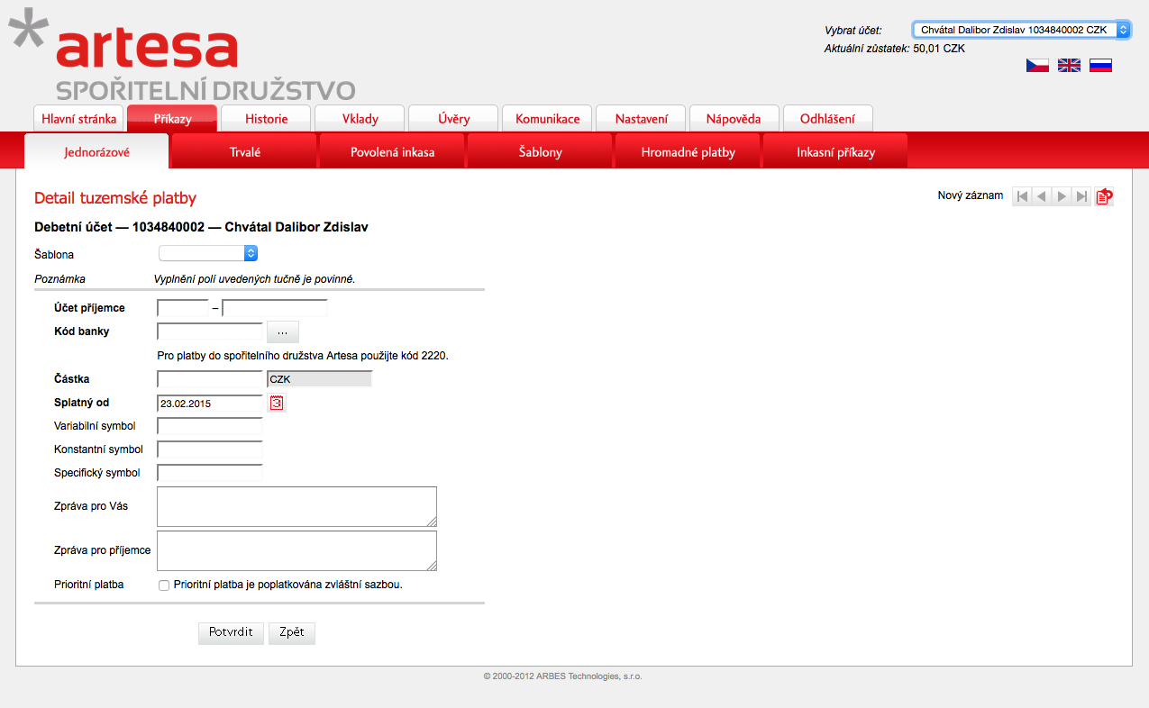
Task: Click the bank code lookup ellipsis button
Action: [282, 331]
